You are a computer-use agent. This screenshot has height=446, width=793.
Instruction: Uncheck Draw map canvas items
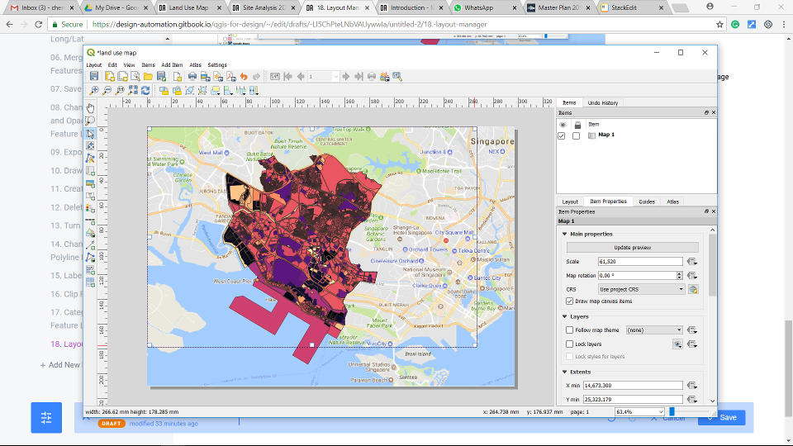[569, 301]
